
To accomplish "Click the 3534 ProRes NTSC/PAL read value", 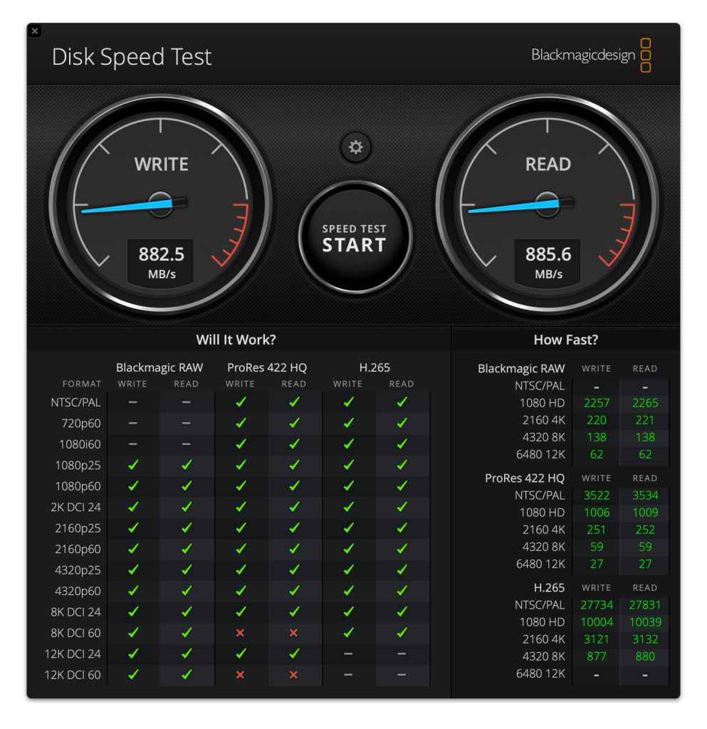I will [x=645, y=495].
